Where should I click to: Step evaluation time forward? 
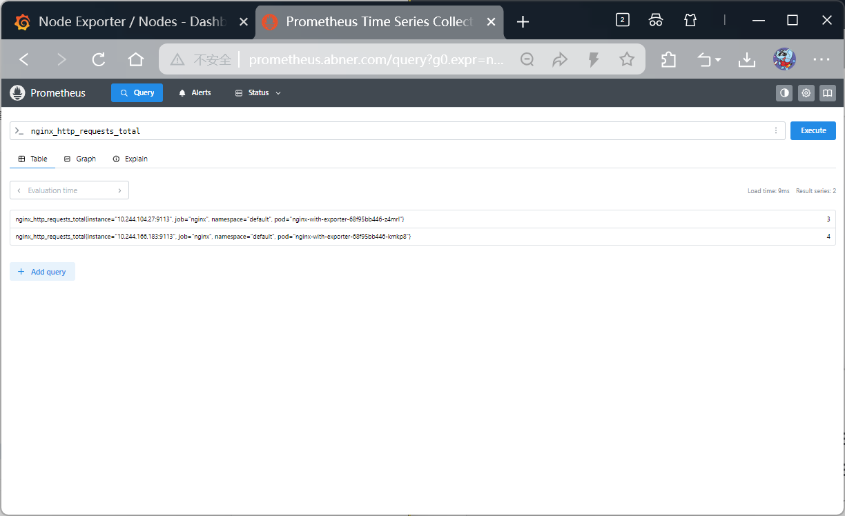coord(119,190)
